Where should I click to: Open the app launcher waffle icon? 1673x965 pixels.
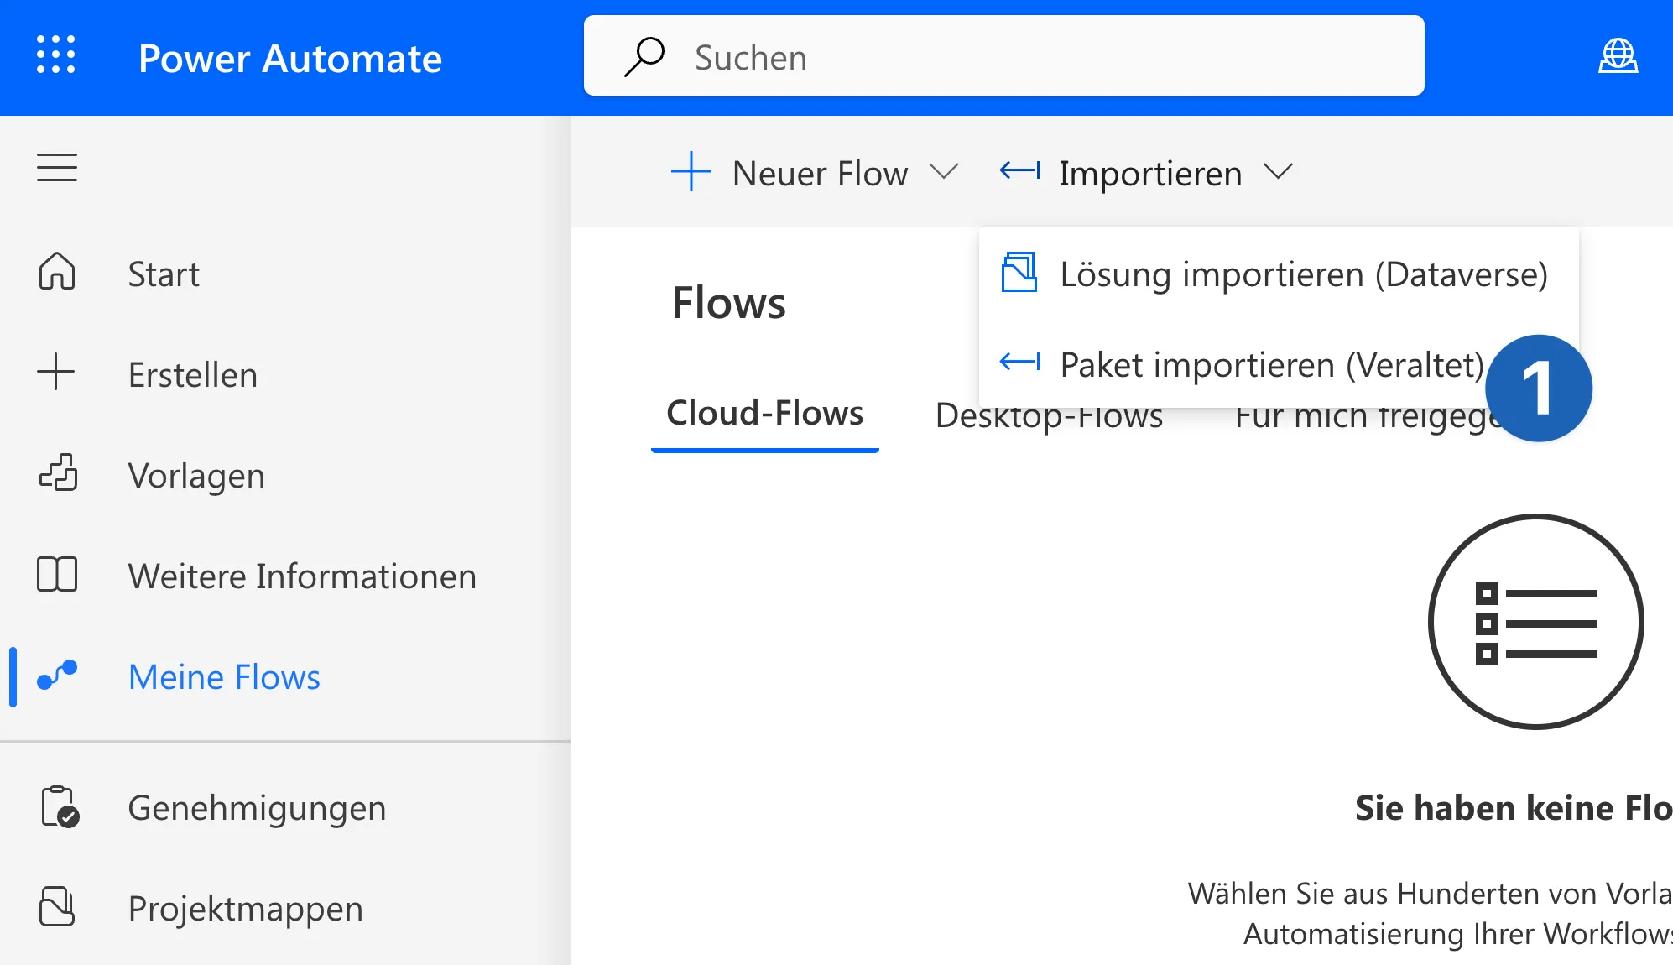pos(56,55)
